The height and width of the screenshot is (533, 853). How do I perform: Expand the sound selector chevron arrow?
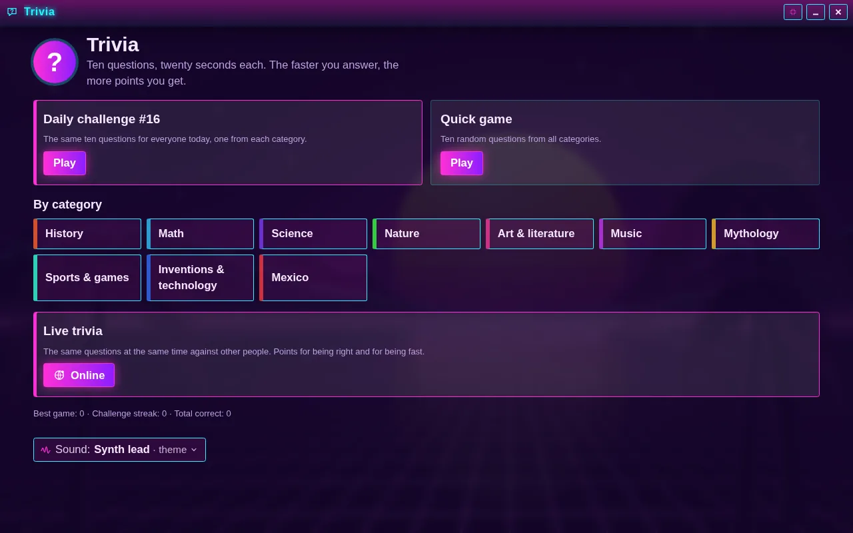pyautogui.click(x=194, y=450)
